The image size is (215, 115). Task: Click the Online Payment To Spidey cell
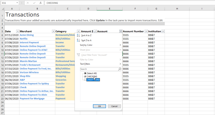34,84
